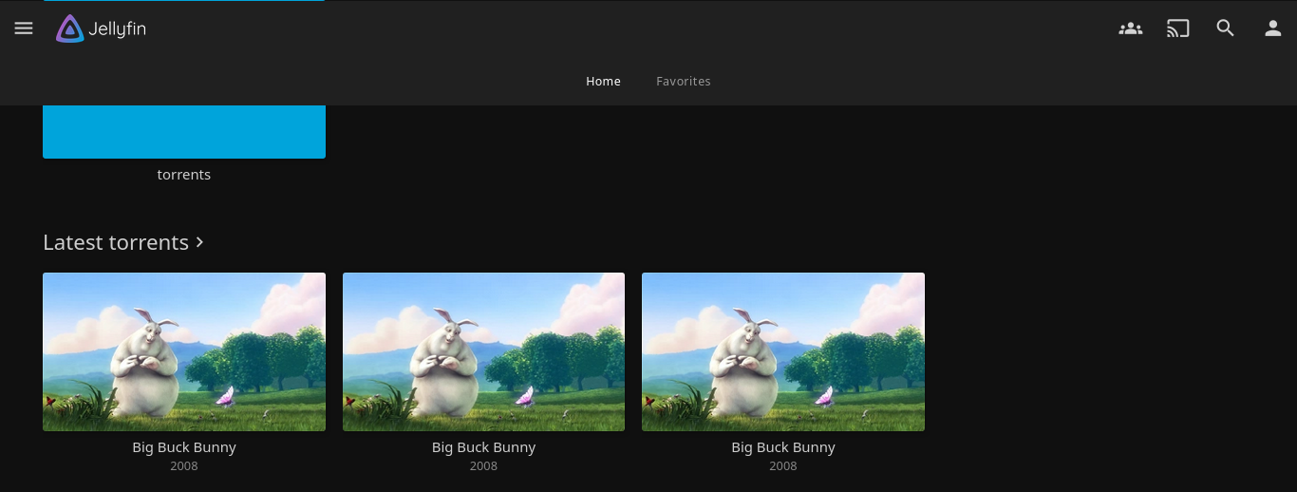This screenshot has height=492, width=1297.
Task: Open the first Big Buck Bunny thumbnail
Action: pos(184,351)
